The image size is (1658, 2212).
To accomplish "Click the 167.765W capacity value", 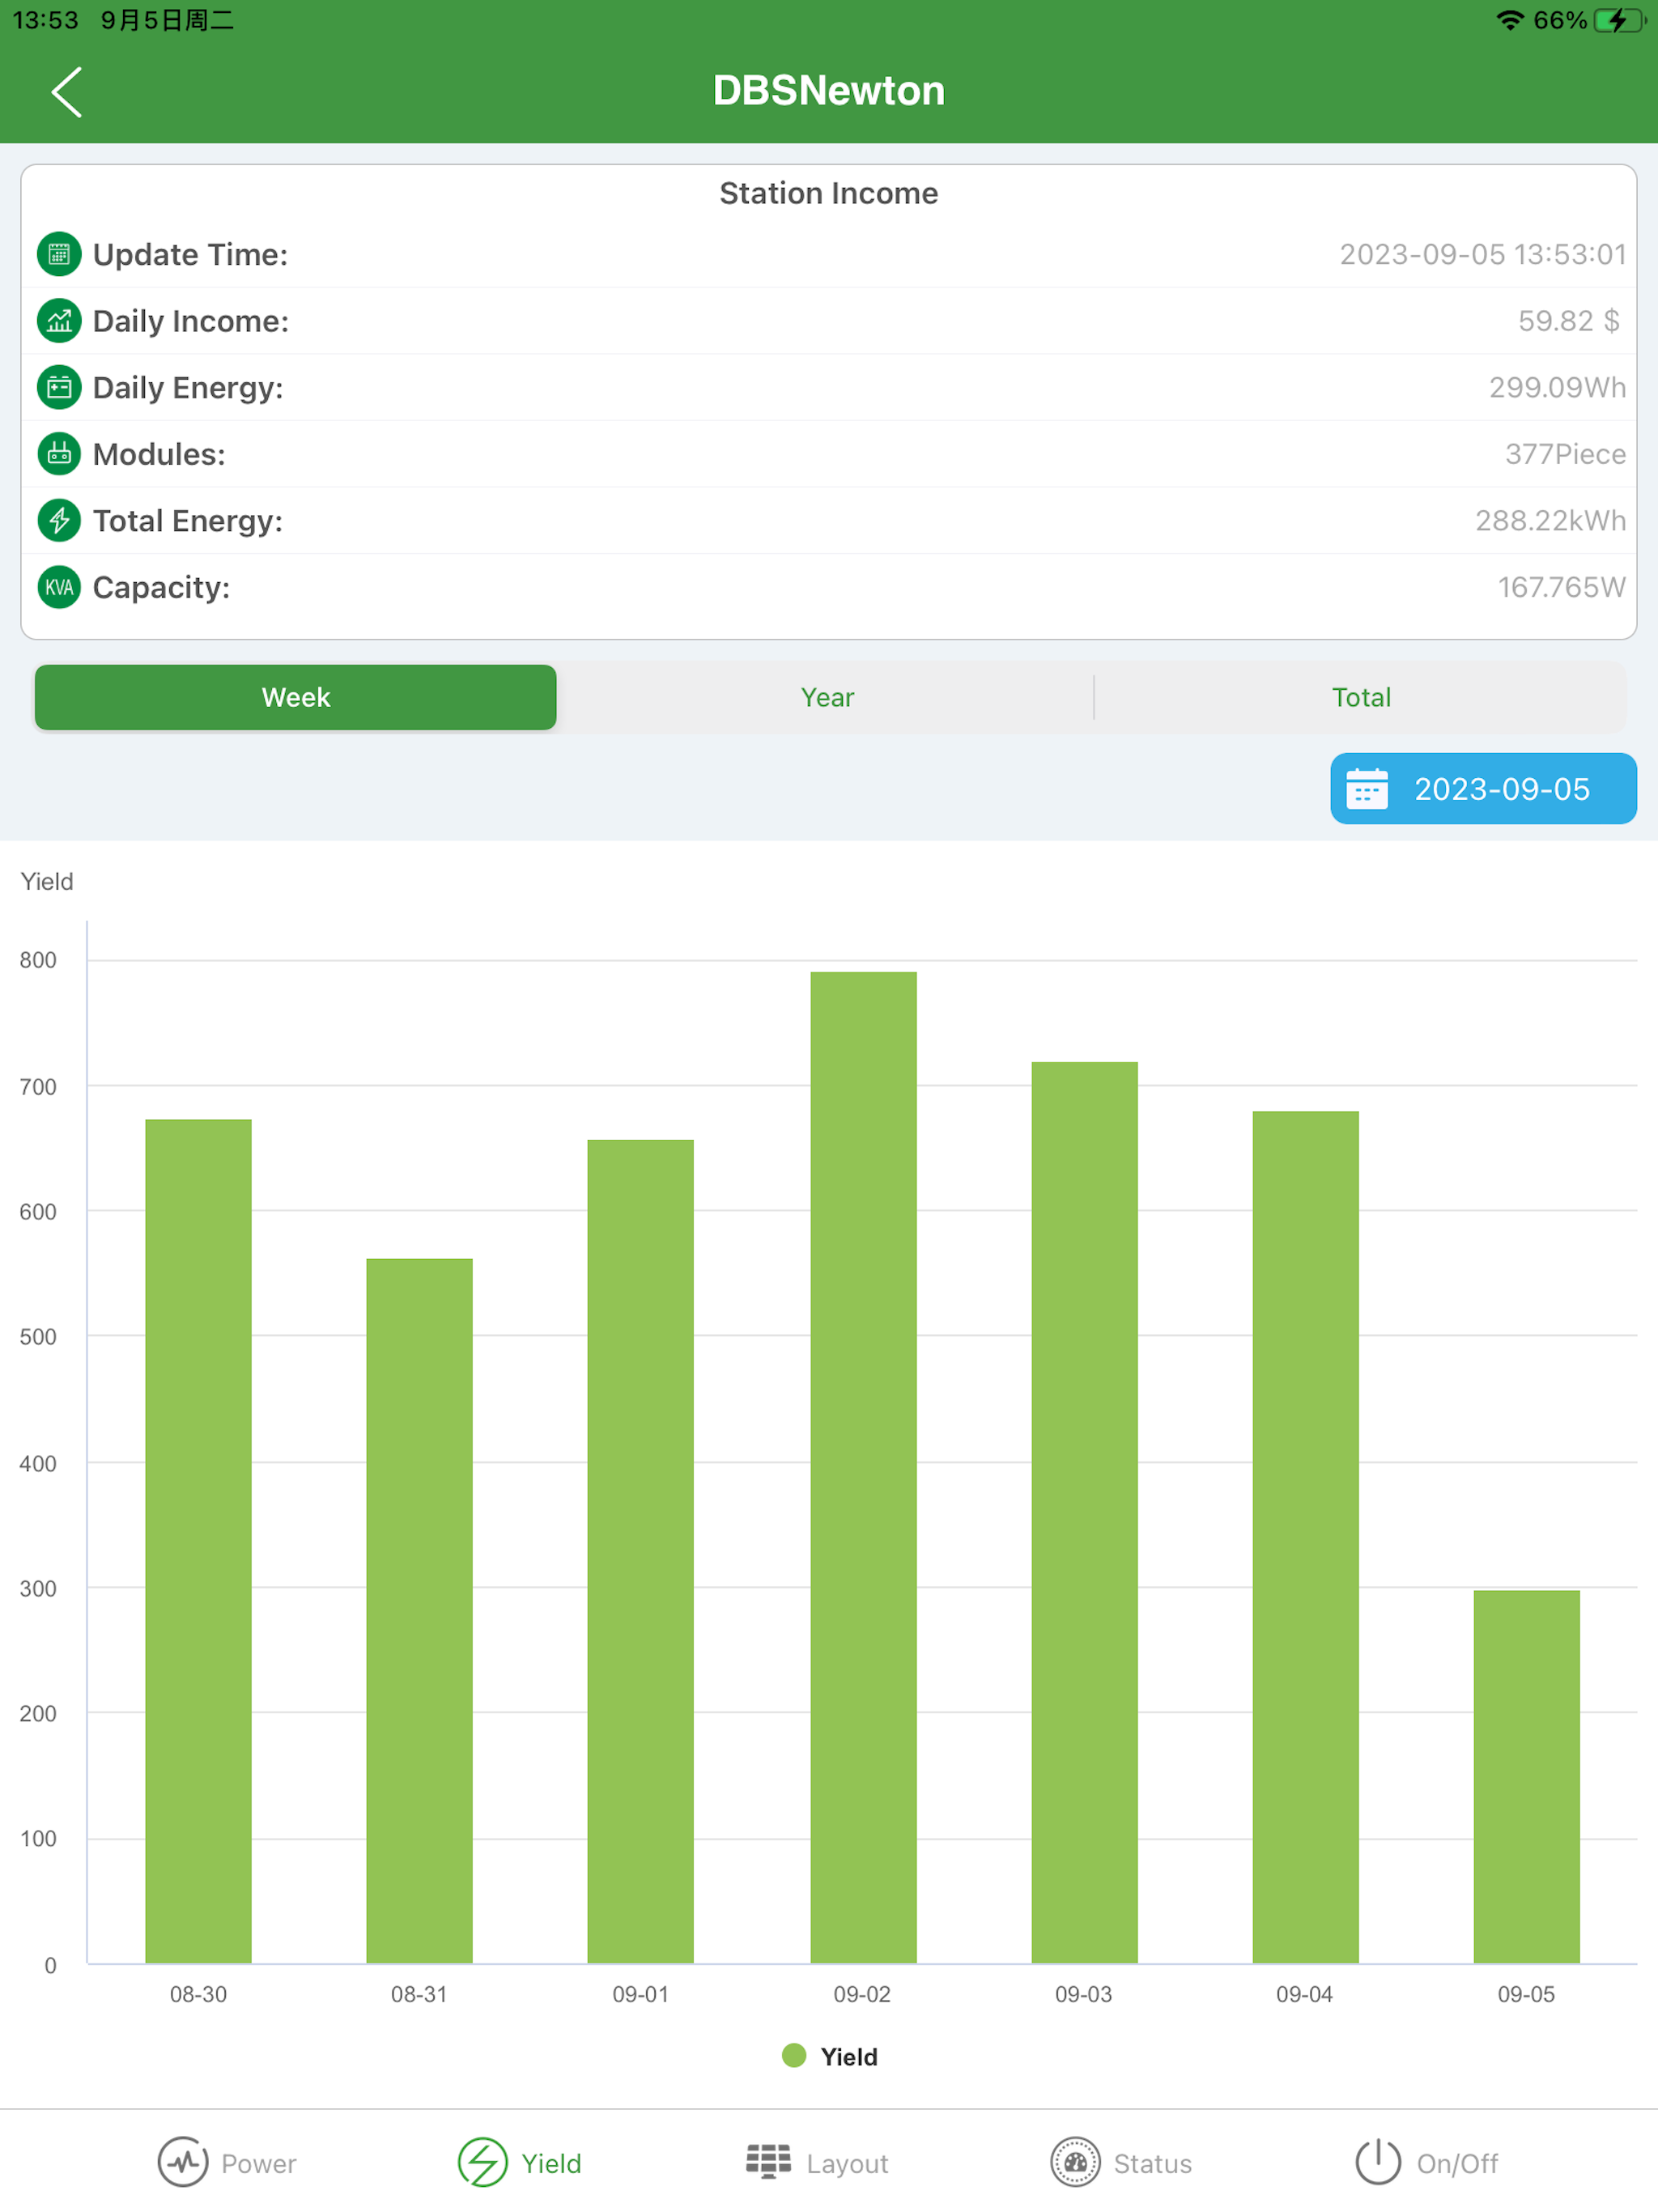I will tap(1561, 587).
